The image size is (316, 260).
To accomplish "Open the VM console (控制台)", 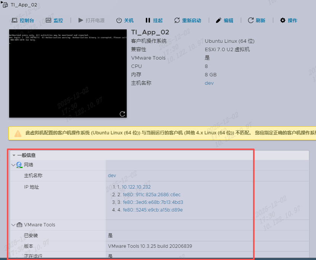I will [23, 20].
